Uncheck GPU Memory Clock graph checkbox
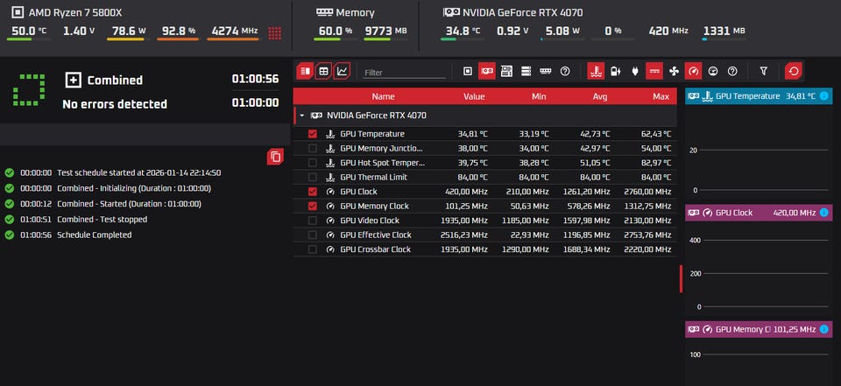 [313, 206]
